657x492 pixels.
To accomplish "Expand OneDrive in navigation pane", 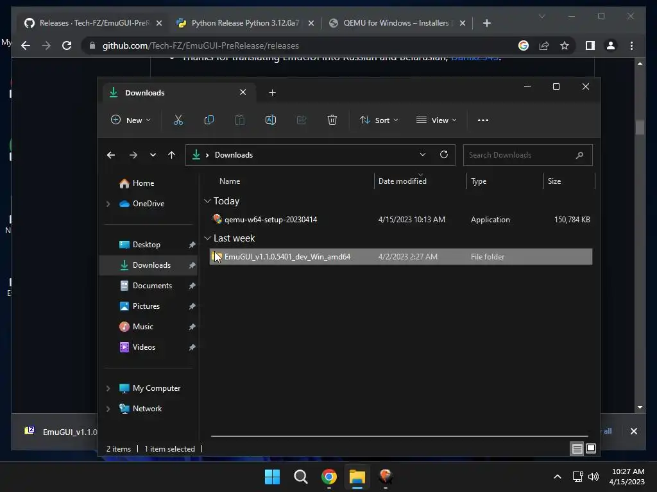I will point(108,204).
